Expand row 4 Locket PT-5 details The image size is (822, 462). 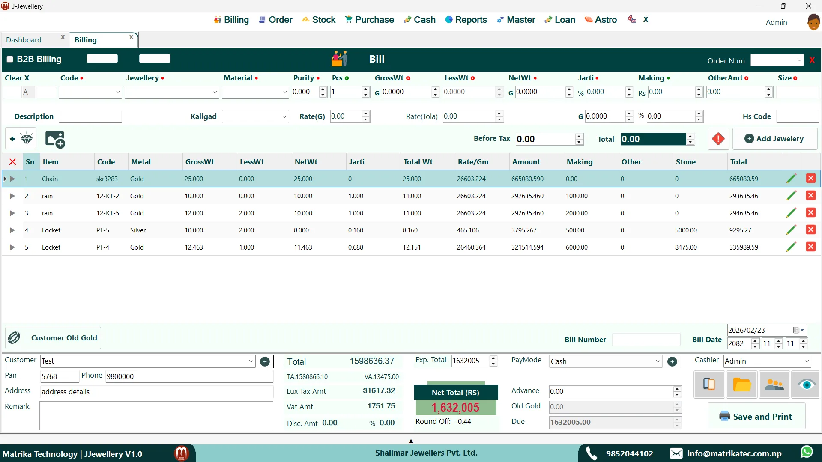coord(12,230)
